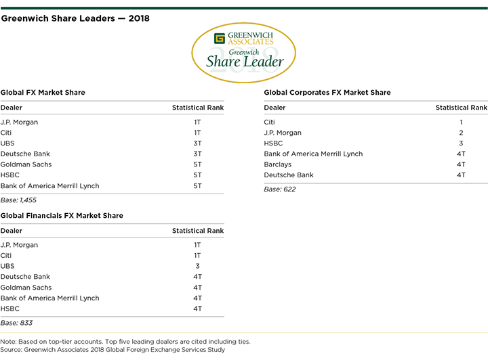The image size is (488, 360).
Task: Click Statistical Rank header in Global FX table
Action: (x=198, y=108)
